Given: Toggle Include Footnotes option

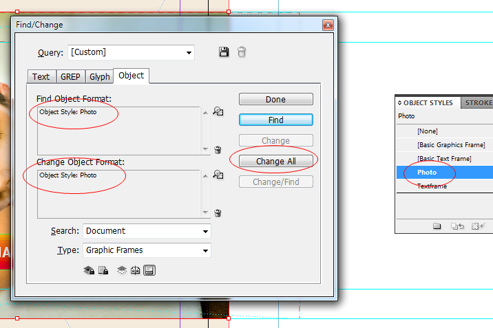Looking at the screenshot, I should (149, 270).
